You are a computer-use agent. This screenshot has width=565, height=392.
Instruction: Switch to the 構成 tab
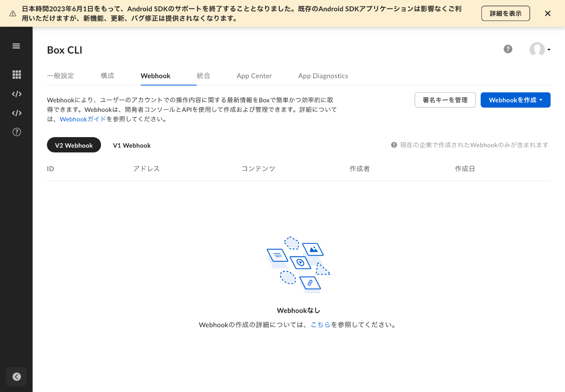tap(107, 76)
